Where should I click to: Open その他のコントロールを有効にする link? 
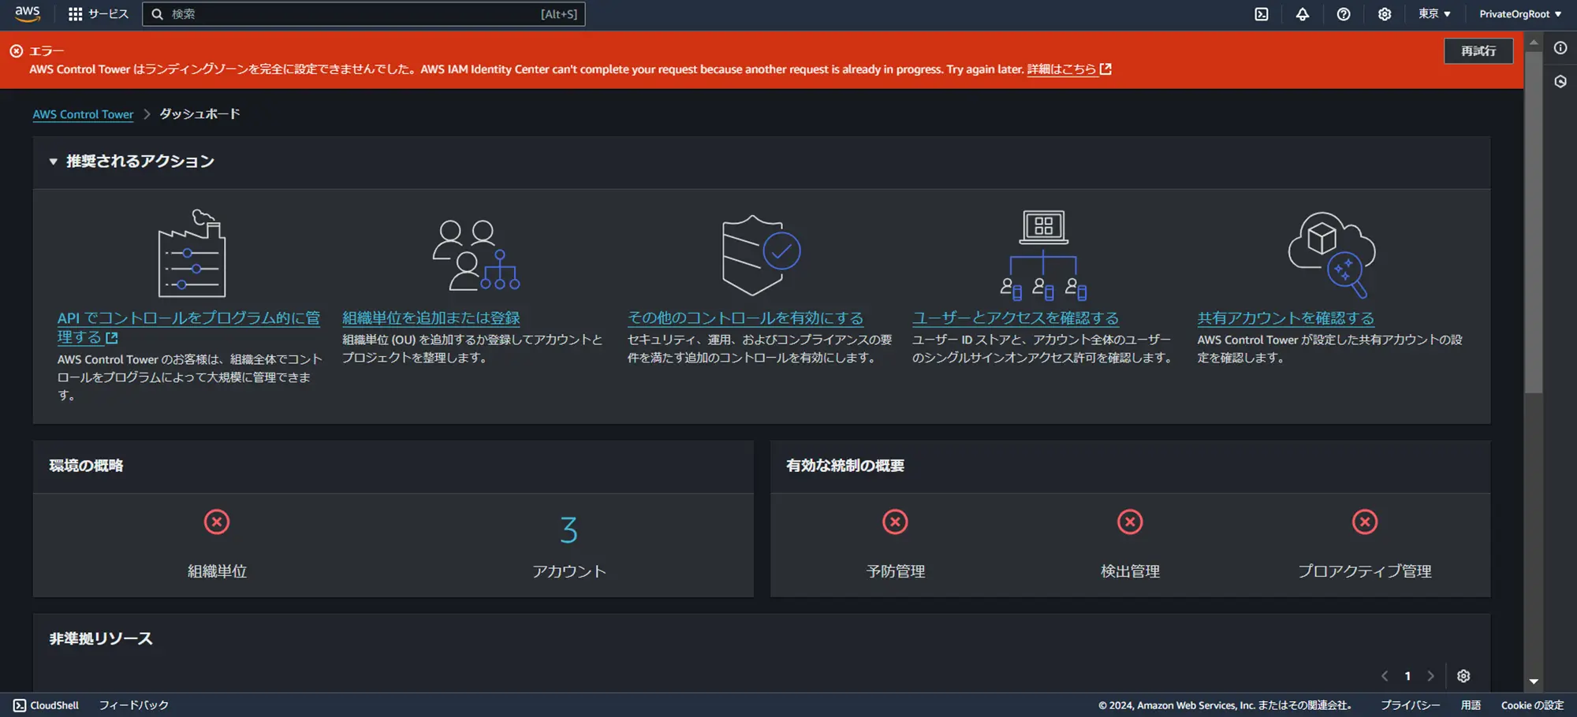point(745,318)
